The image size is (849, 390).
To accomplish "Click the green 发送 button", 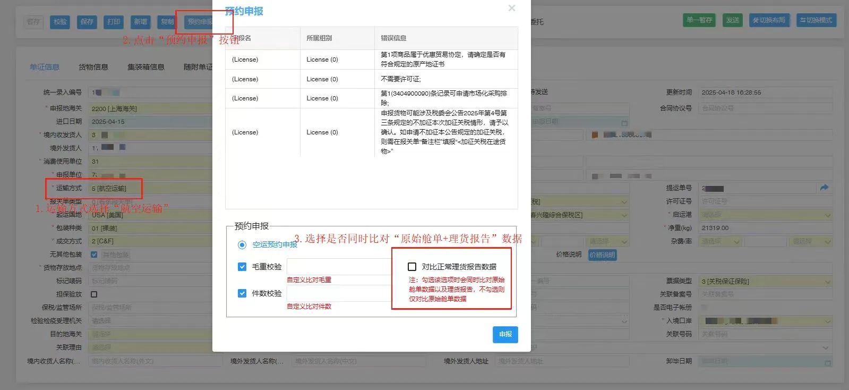I will pos(733,20).
